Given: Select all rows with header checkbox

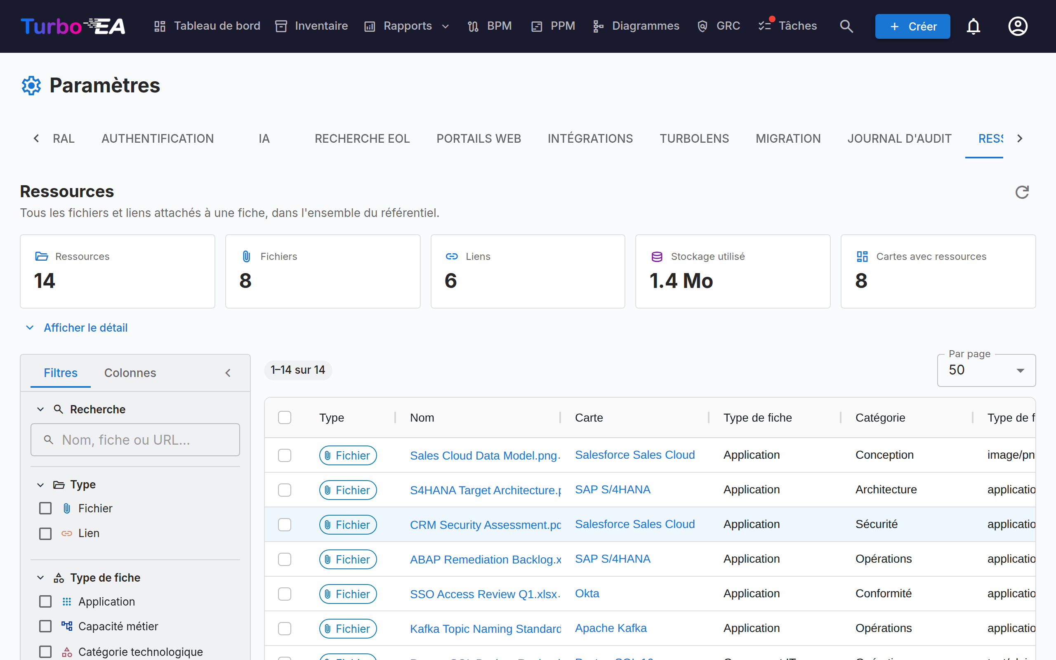Looking at the screenshot, I should [x=285, y=417].
